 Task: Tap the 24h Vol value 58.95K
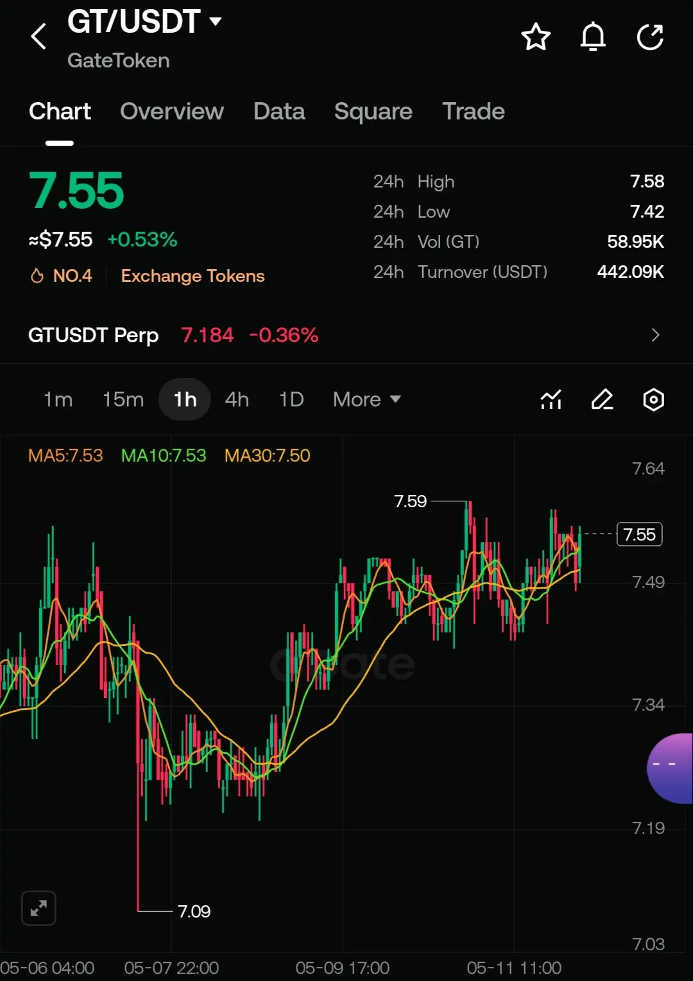click(635, 242)
